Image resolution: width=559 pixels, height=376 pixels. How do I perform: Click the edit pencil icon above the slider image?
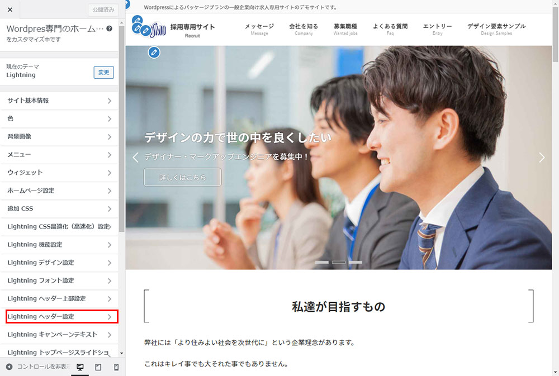point(154,53)
